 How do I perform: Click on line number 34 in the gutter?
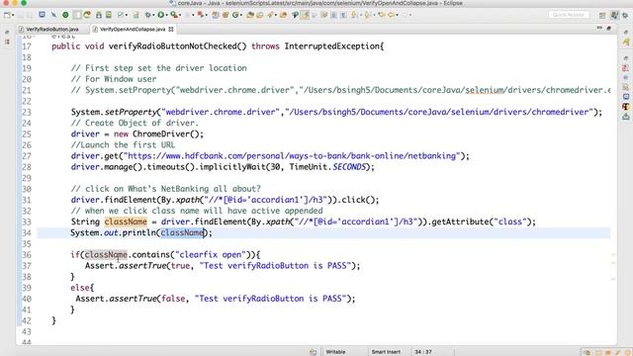[x=27, y=233]
